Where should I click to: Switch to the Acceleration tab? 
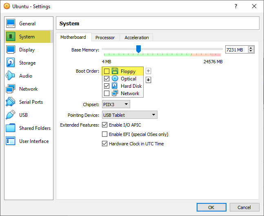[137, 38]
